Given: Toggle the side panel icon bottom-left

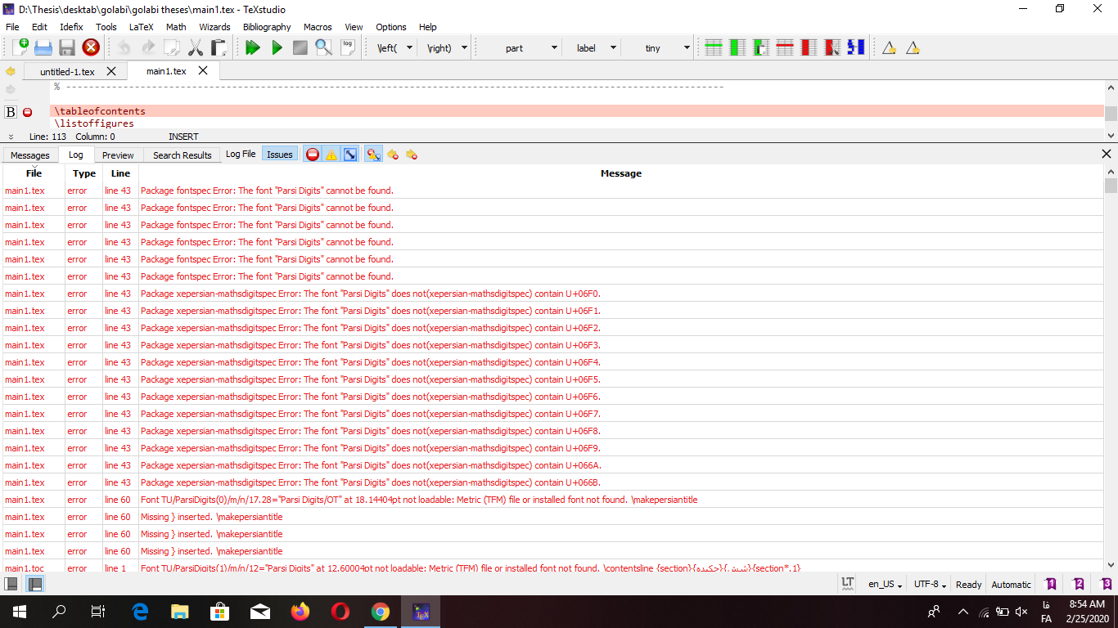Looking at the screenshot, I should [x=11, y=584].
